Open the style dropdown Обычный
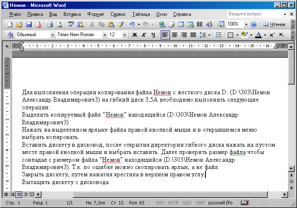Image resolution: width=297 pixels, height=208 pixels. pos(52,35)
